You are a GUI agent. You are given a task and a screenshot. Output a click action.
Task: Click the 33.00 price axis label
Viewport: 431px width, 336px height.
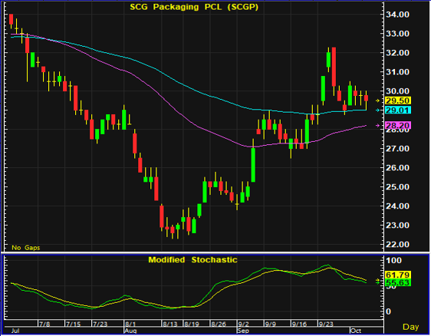tap(397, 34)
